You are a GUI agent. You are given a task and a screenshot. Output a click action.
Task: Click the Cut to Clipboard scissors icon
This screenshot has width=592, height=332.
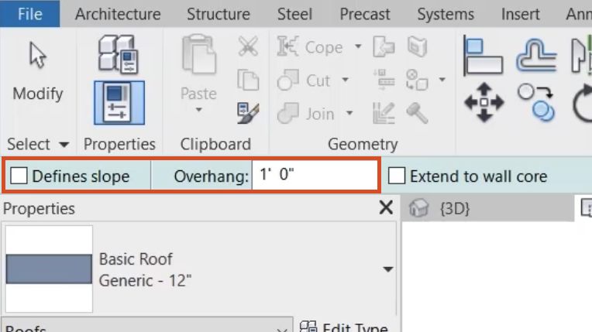click(249, 46)
